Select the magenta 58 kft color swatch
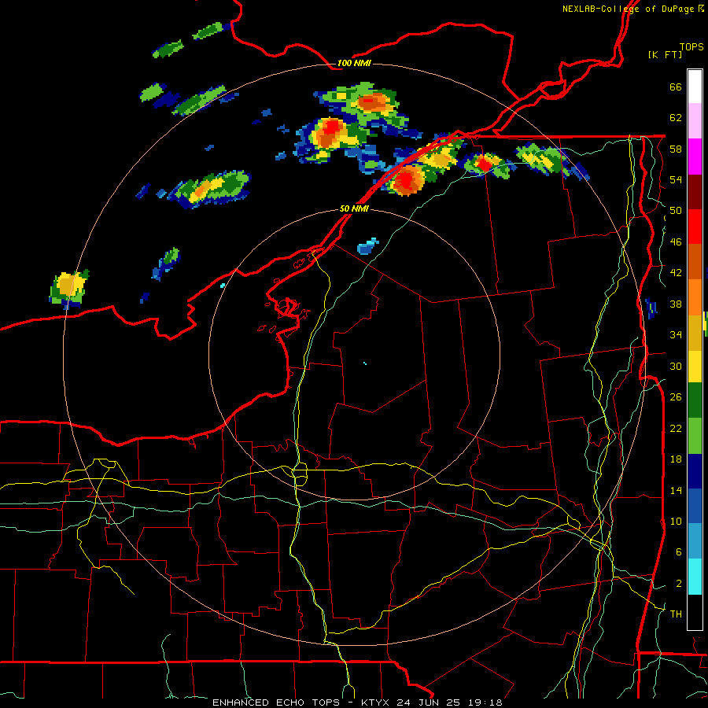Screen dimensions: 708x708 (695, 157)
